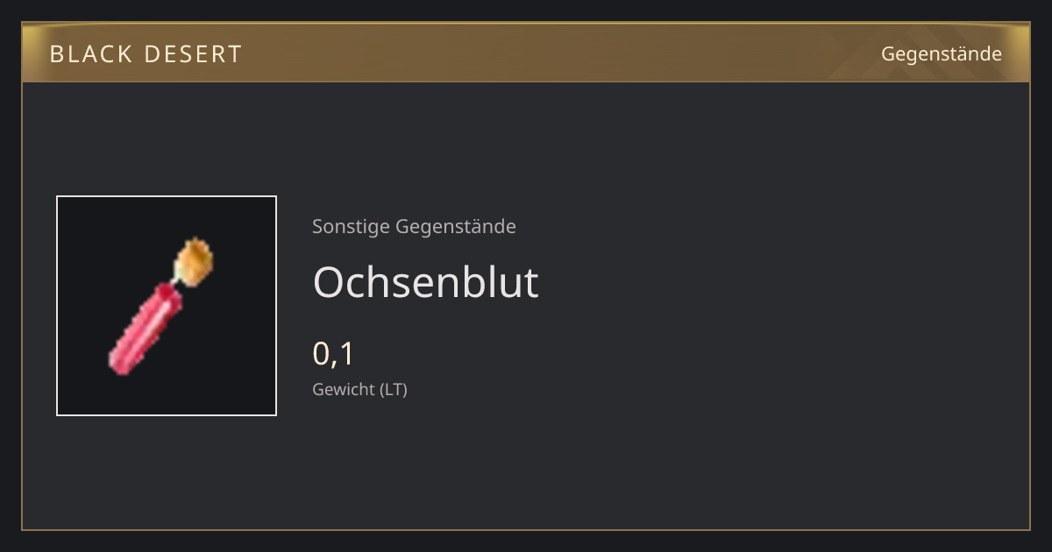
Task: Click the 0,1 weight value
Action: click(x=333, y=354)
